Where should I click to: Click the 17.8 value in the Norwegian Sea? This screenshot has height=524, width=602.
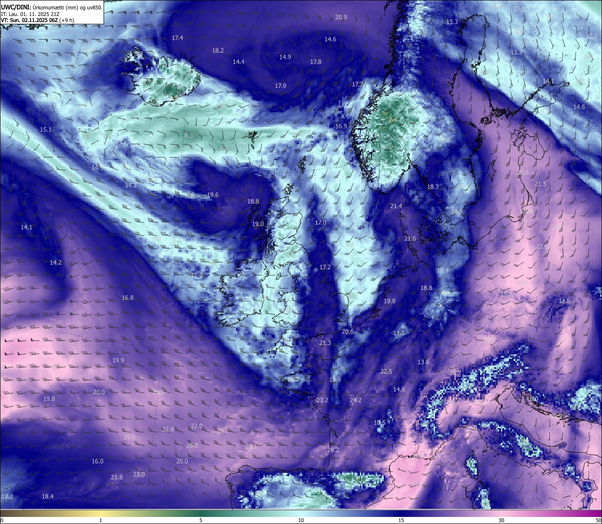click(316, 62)
